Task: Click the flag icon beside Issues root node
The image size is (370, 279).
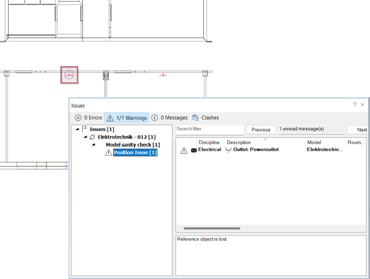Action: [84, 129]
